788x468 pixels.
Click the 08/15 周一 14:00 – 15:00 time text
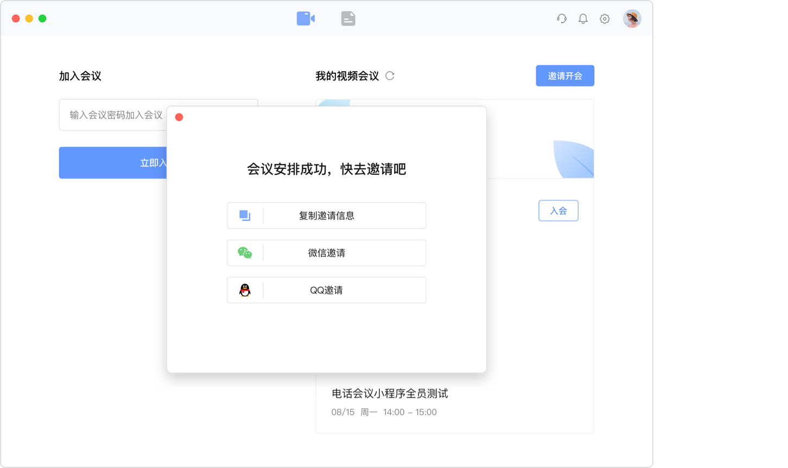pyautogui.click(x=384, y=412)
